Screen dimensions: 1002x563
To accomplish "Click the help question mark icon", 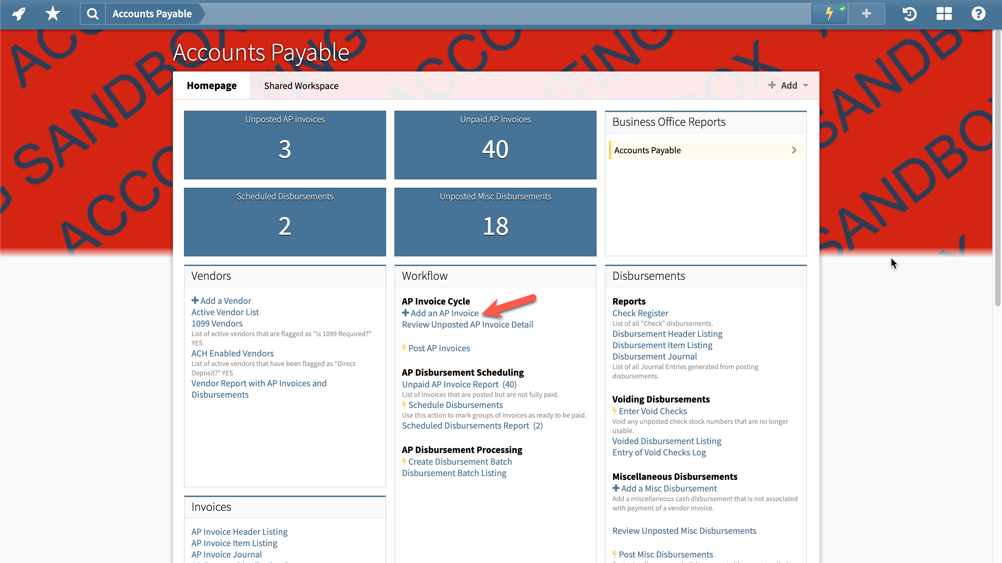I will [x=978, y=14].
